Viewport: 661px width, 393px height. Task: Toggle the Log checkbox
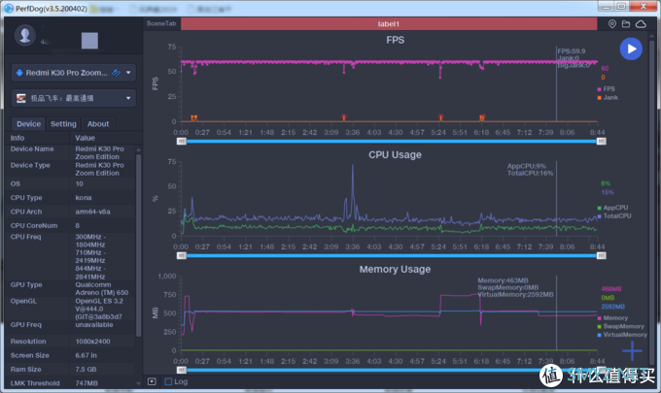[x=168, y=381]
